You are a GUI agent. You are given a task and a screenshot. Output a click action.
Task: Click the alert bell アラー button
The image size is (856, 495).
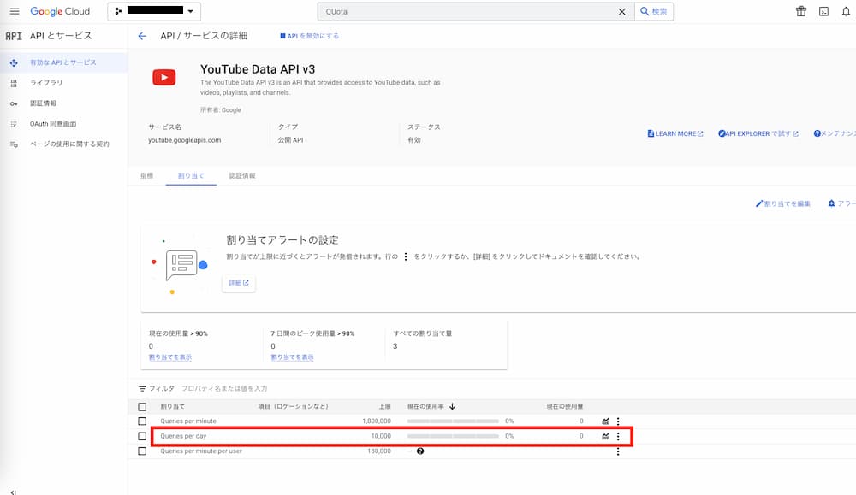[841, 203]
